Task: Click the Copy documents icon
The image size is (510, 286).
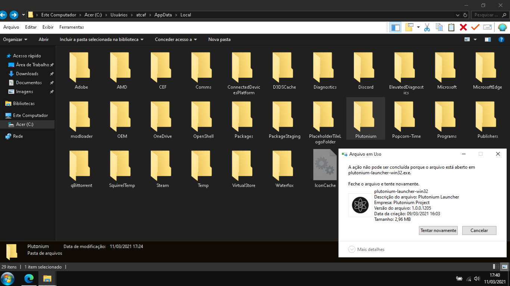Action: [439, 27]
